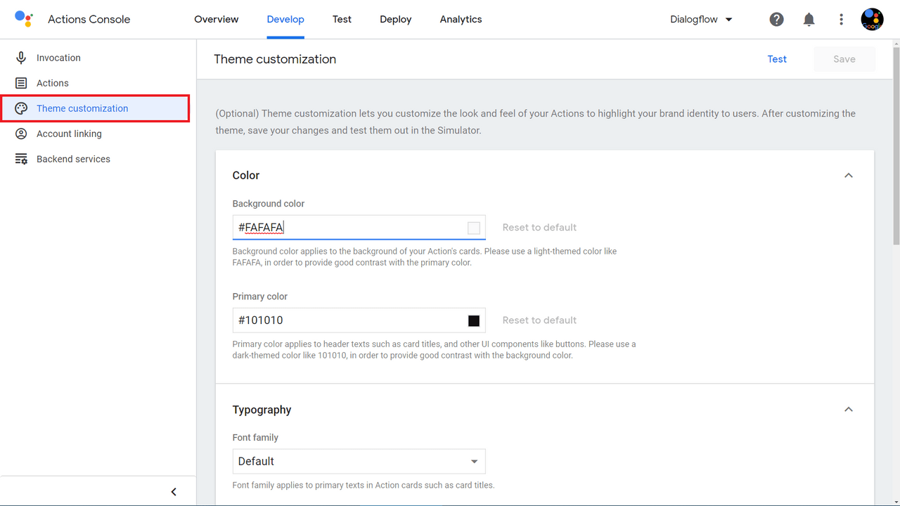Open the notifications bell
This screenshot has height=506, width=900.
pos(809,20)
